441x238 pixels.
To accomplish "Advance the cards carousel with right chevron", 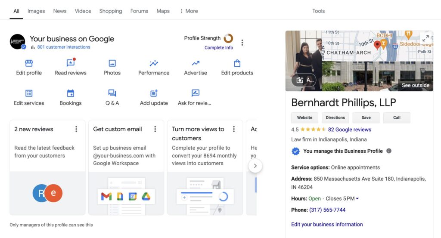I will coord(255,166).
